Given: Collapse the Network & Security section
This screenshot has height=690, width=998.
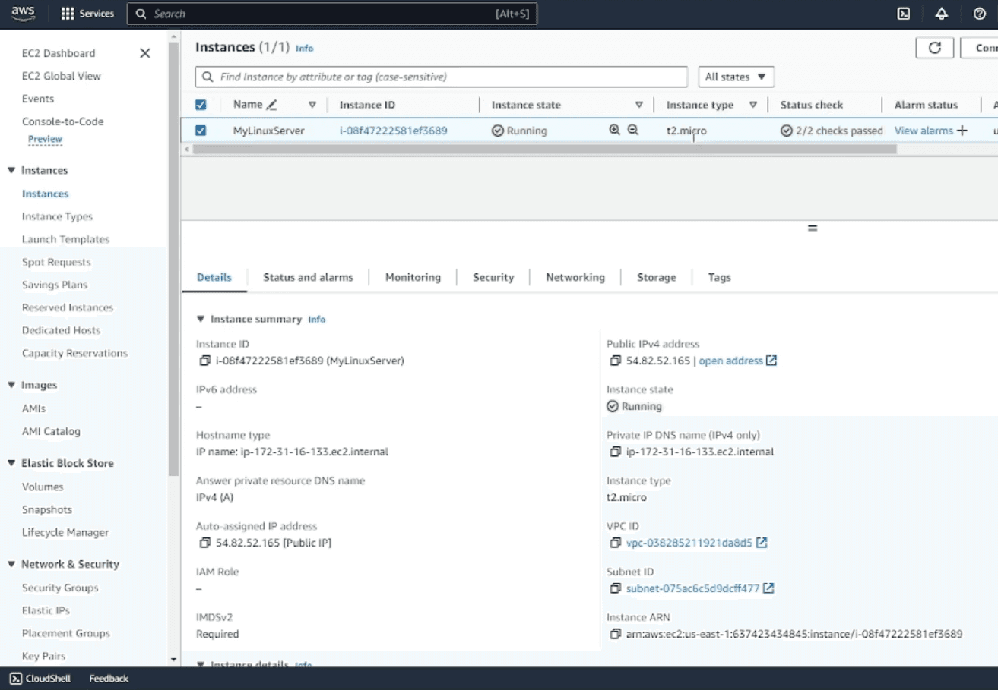Looking at the screenshot, I should click(x=11, y=564).
